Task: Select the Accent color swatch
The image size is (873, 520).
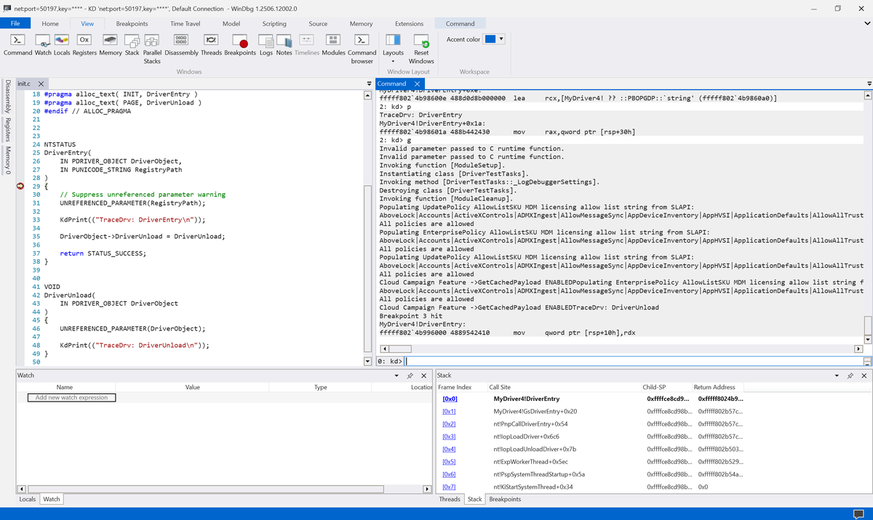Action: [x=490, y=39]
